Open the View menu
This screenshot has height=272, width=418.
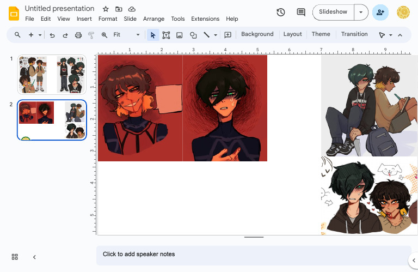click(64, 19)
